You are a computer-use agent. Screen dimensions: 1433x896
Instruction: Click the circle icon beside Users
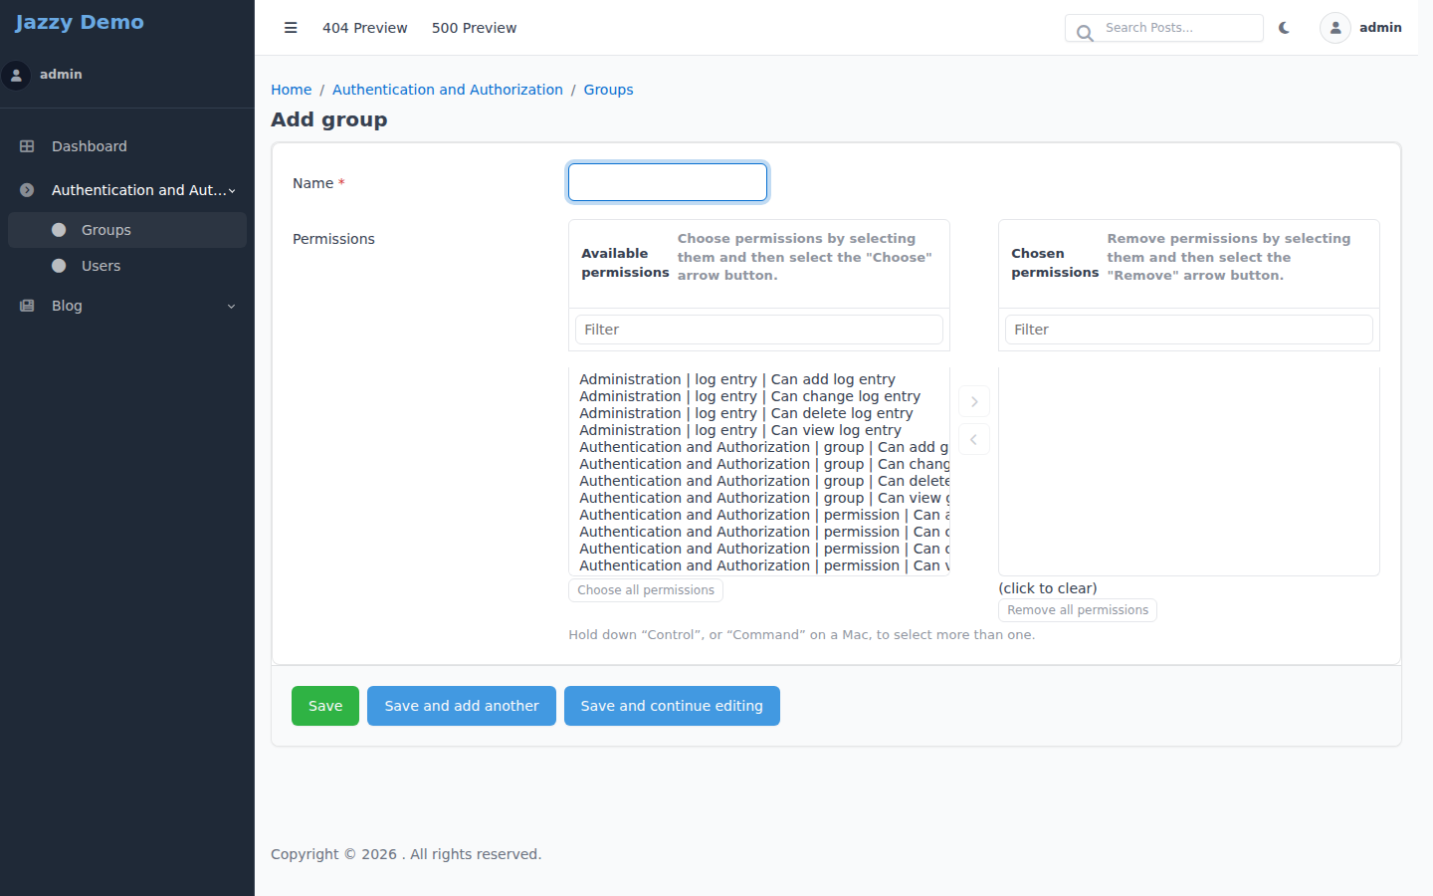[x=59, y=266]
